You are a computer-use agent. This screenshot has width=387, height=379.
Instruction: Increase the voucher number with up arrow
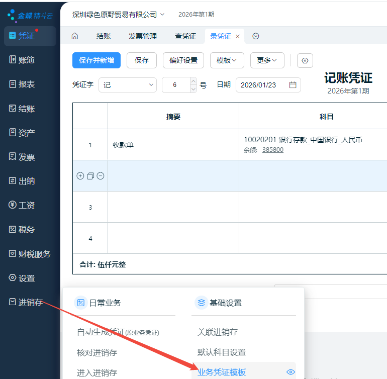[x=193, y=81]
